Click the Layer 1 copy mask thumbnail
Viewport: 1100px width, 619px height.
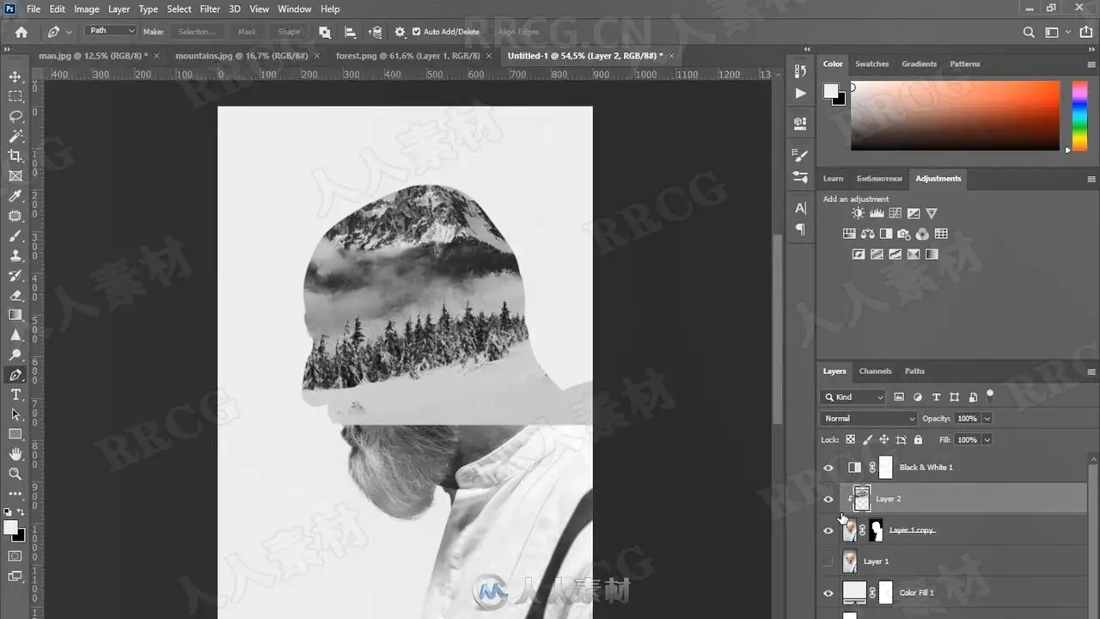876,530
